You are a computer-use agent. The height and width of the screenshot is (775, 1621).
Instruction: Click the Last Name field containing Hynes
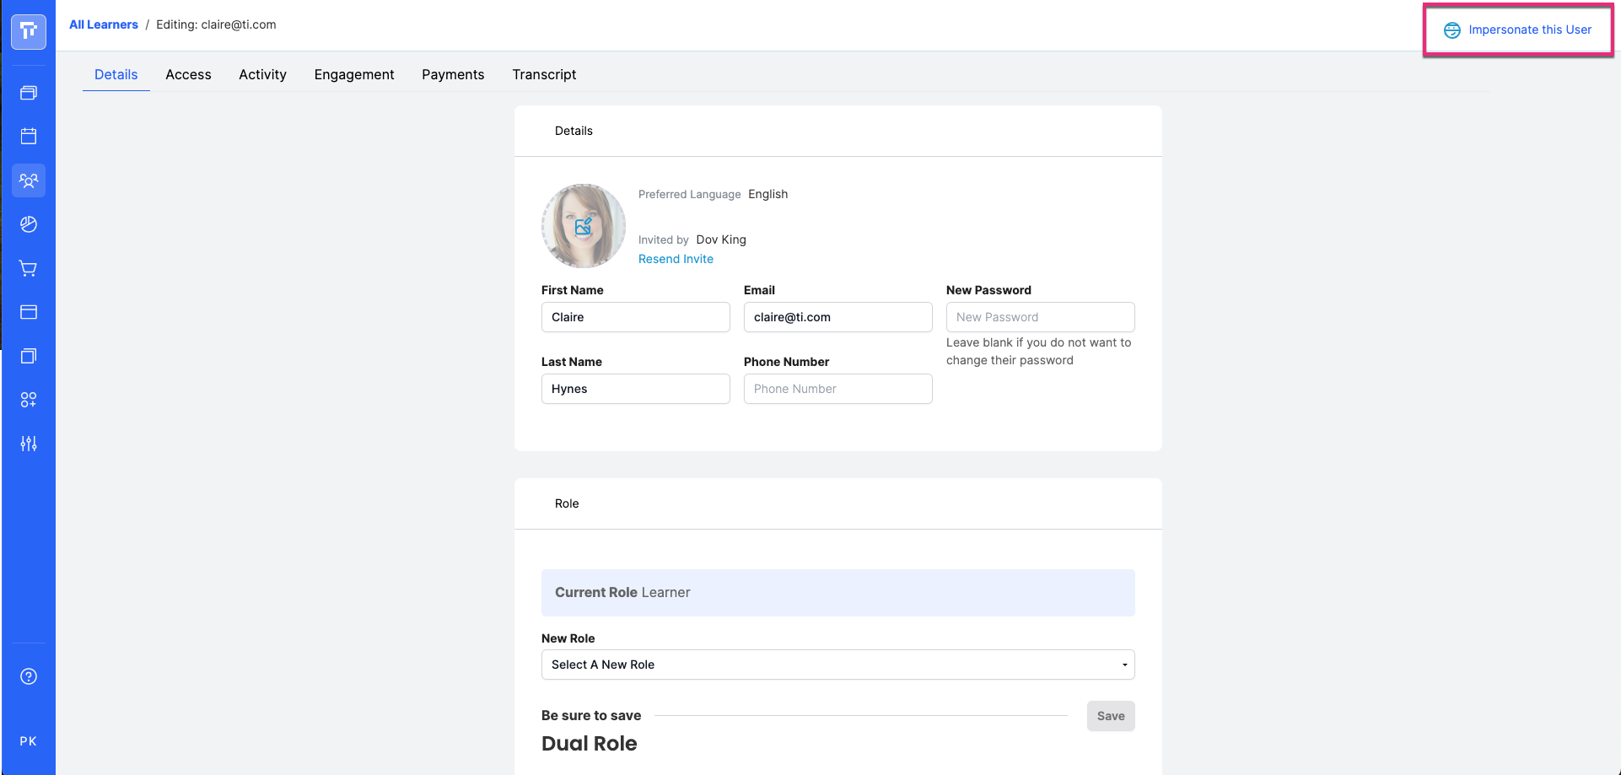(636, 389)
